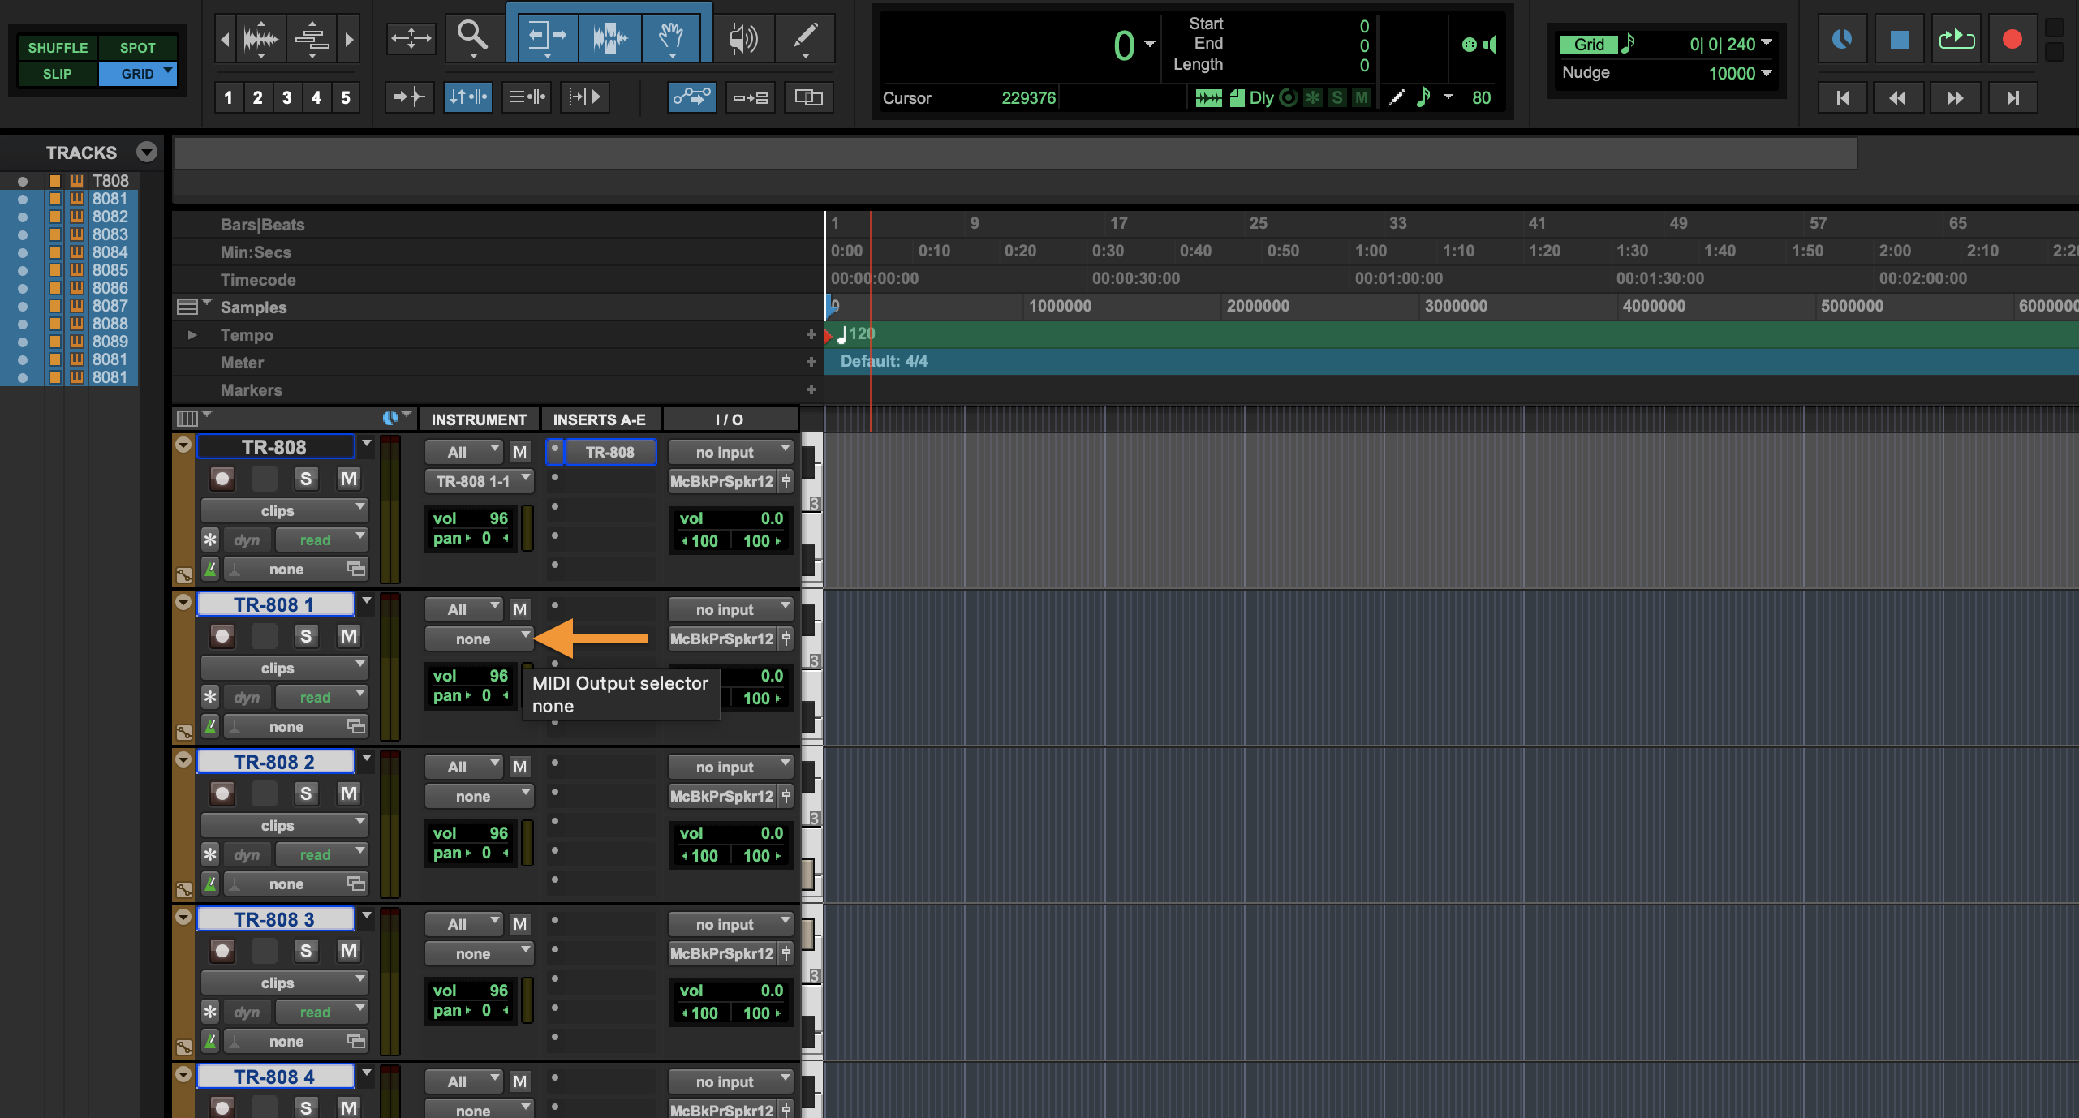Toggle Link Timeline and Edit Selection
This screenshot has width=2079, height=1118.
pyautogui.click(x=467, y=97)
